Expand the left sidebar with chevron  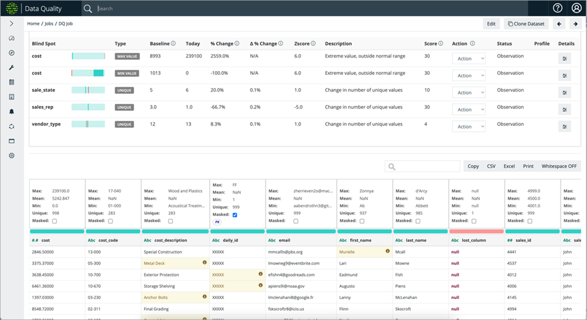(12, 24)
